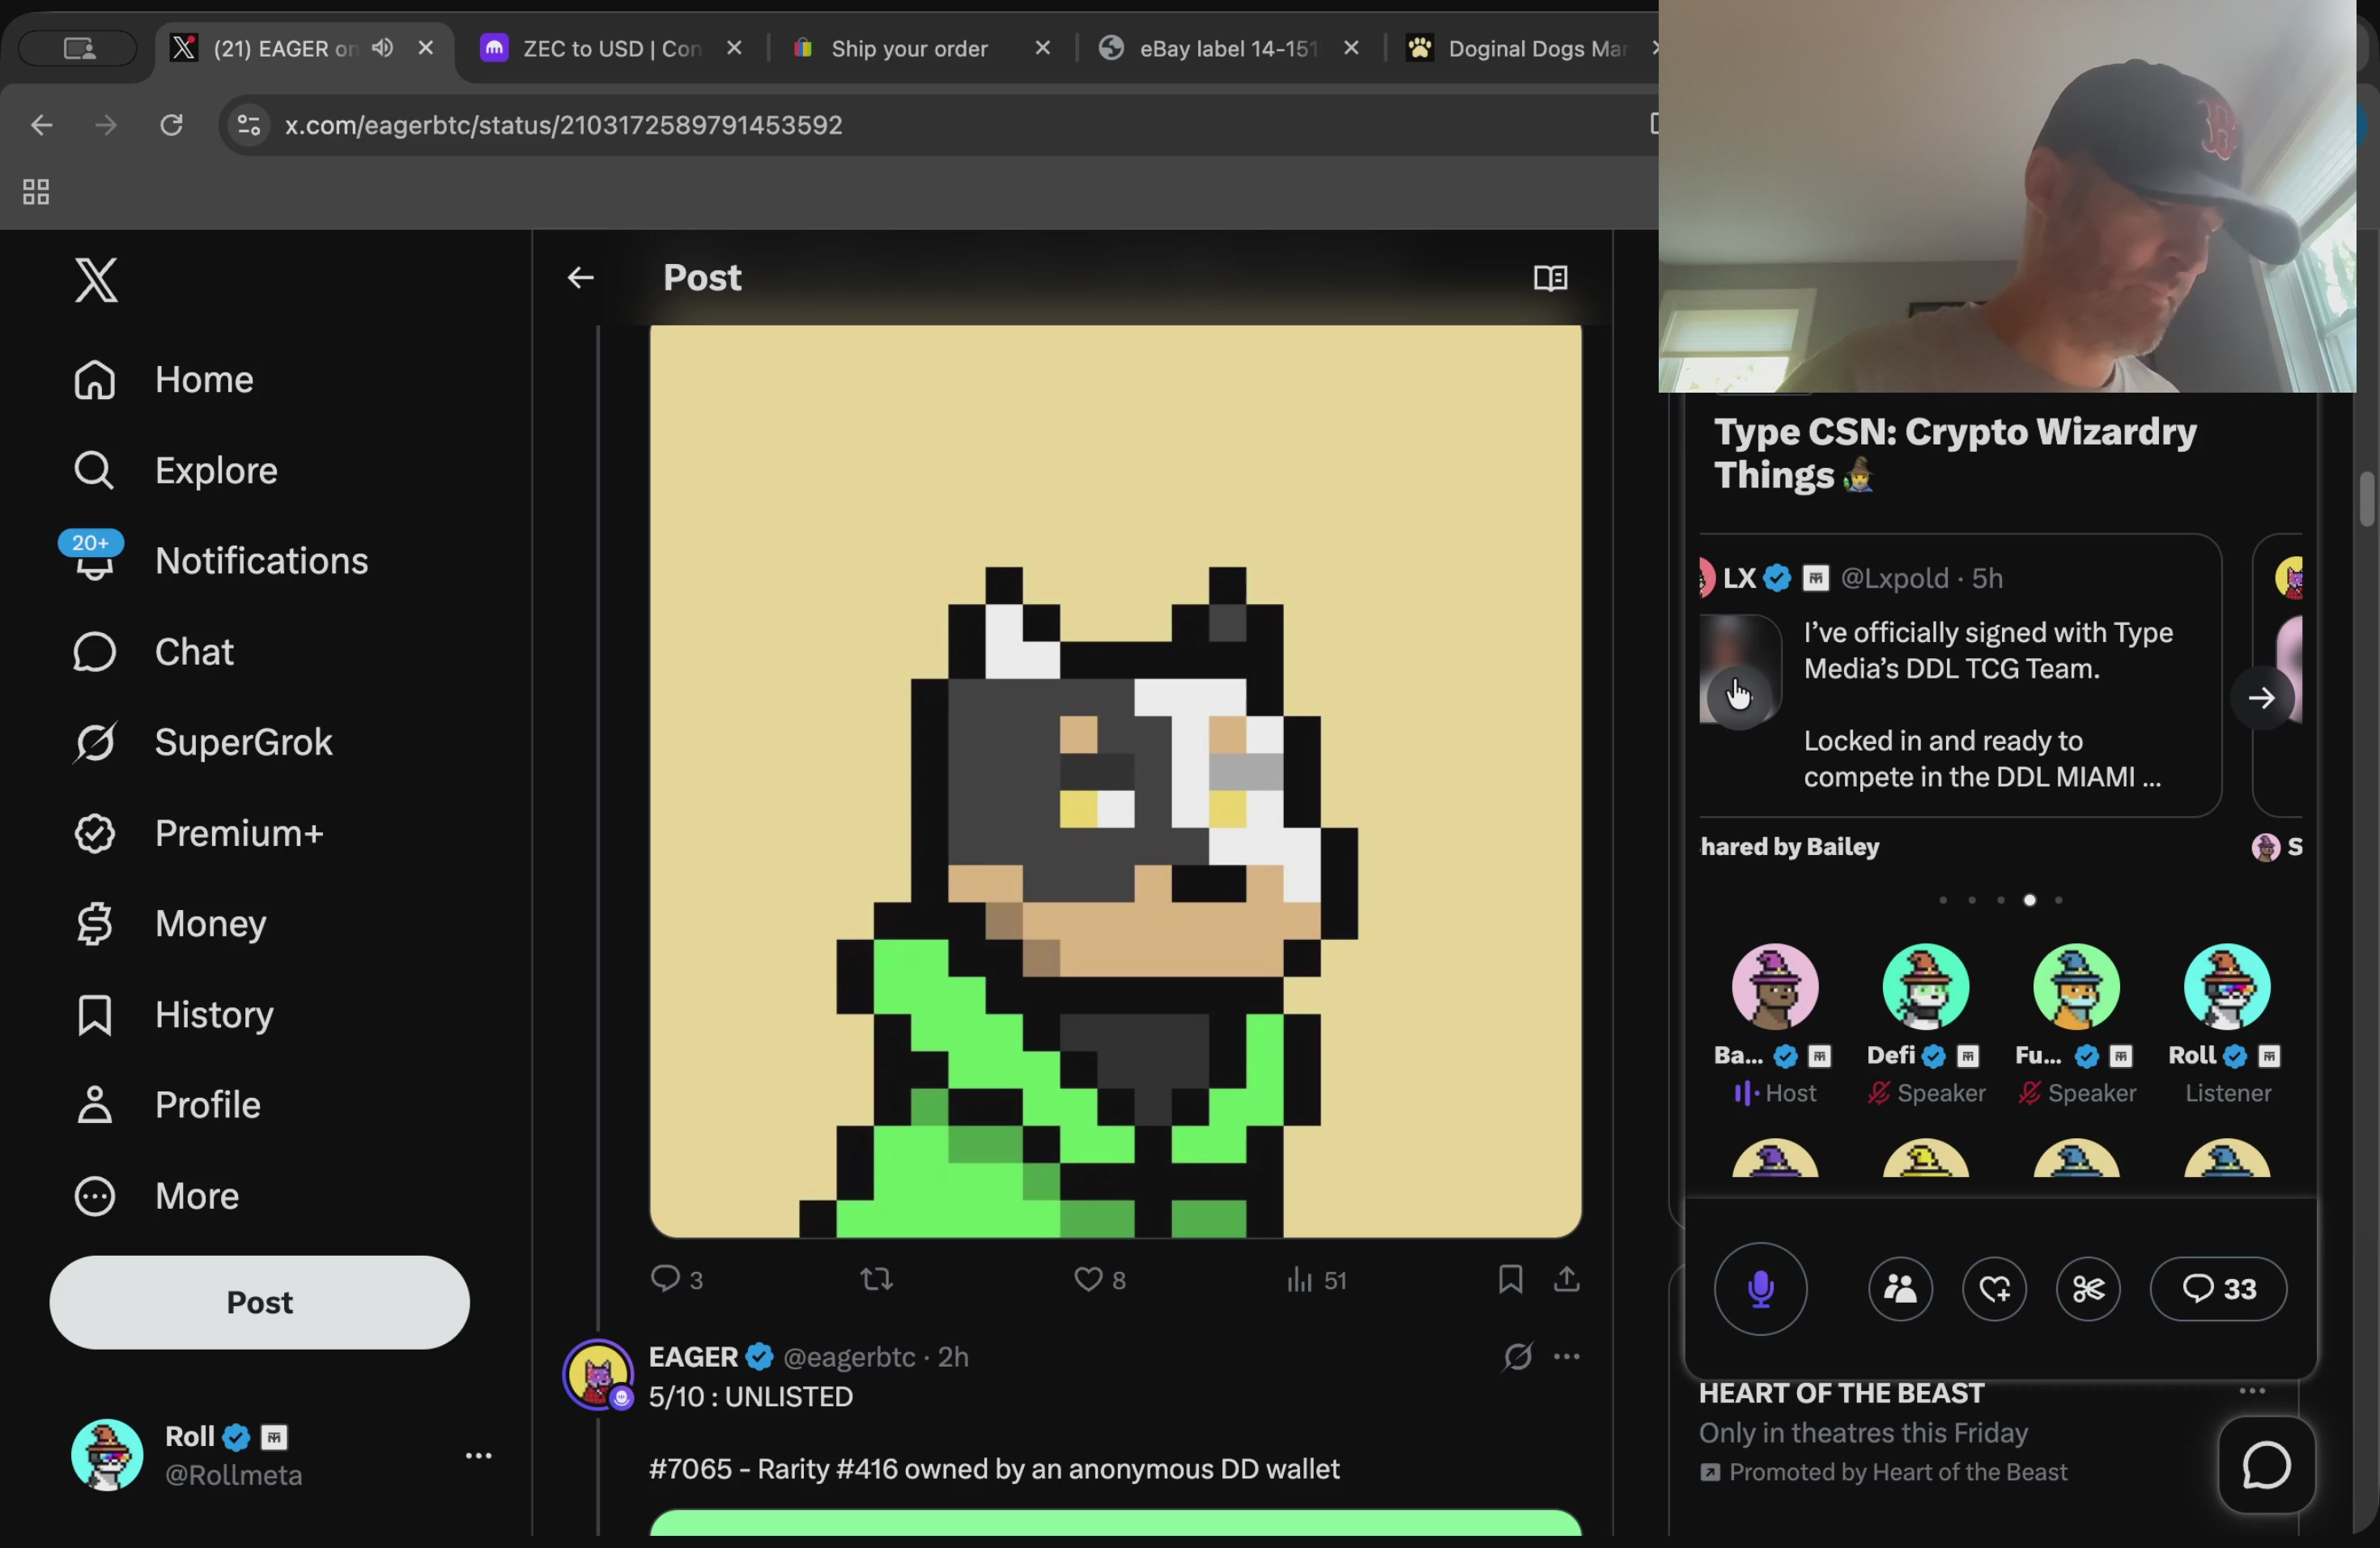Advance Space carousel with right arrow
This screenshot has height=1548, width=2380.
2261,698
